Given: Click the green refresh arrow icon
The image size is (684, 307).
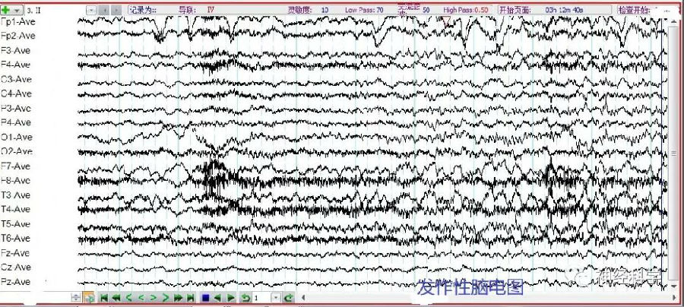Looking at the screenshot, I should click(x=288, y=298).
